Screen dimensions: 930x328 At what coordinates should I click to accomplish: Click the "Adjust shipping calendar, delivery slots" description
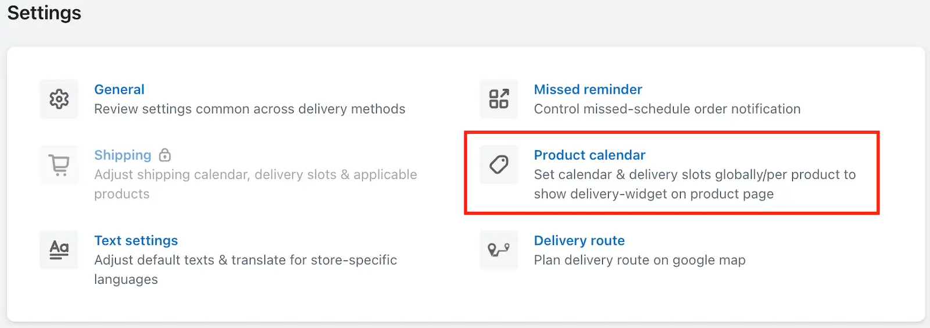pos(256,184)
